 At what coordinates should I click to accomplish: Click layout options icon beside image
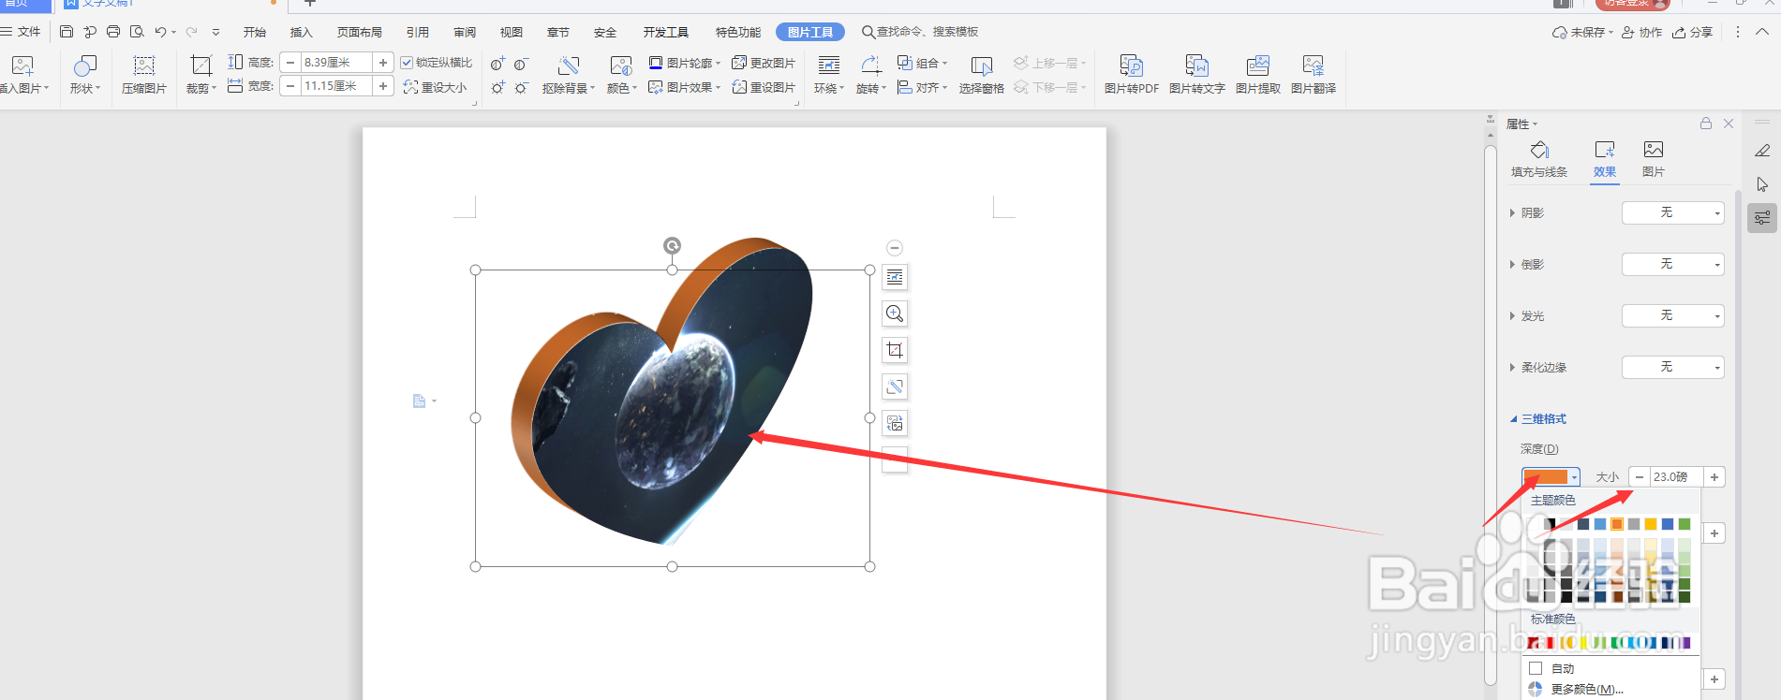[895, 277]
